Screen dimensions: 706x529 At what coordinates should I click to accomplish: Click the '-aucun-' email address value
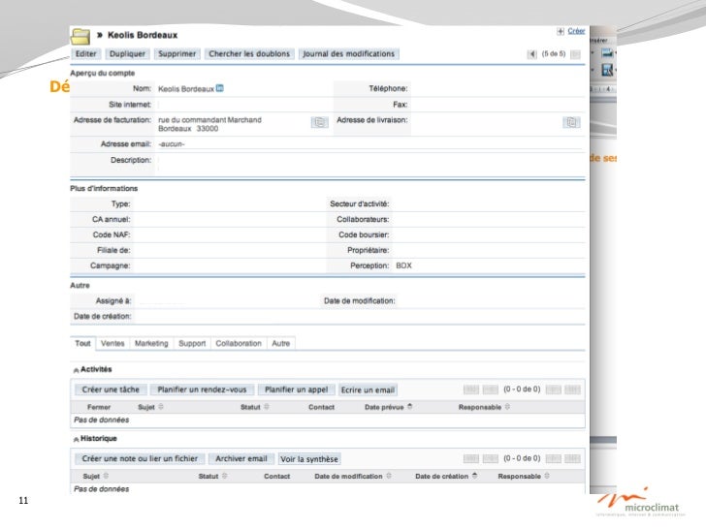pos(172,144)
